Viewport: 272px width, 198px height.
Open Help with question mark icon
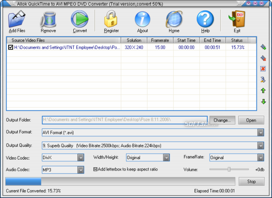tap(205, 19)
